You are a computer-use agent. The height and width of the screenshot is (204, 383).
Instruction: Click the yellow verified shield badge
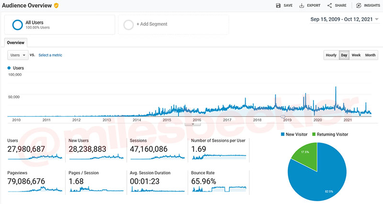[56, 5]
